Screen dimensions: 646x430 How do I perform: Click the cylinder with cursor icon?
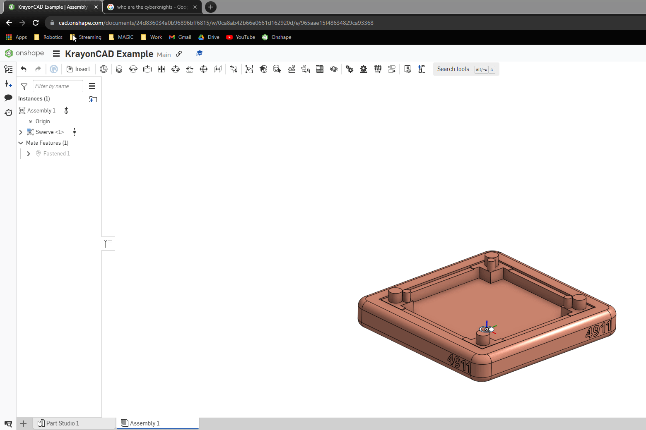pyautogui.click(x=277, y=69)
